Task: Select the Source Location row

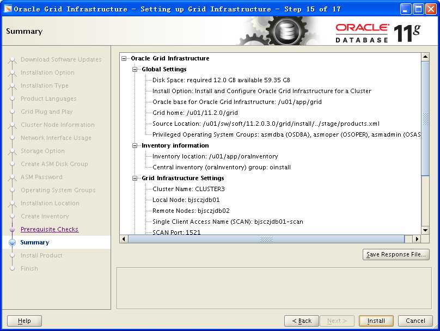Action: [266, 124]
